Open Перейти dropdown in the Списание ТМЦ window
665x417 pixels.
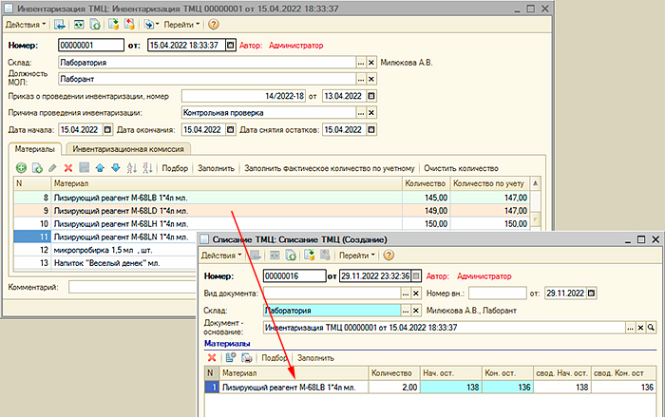click(358, 256)
